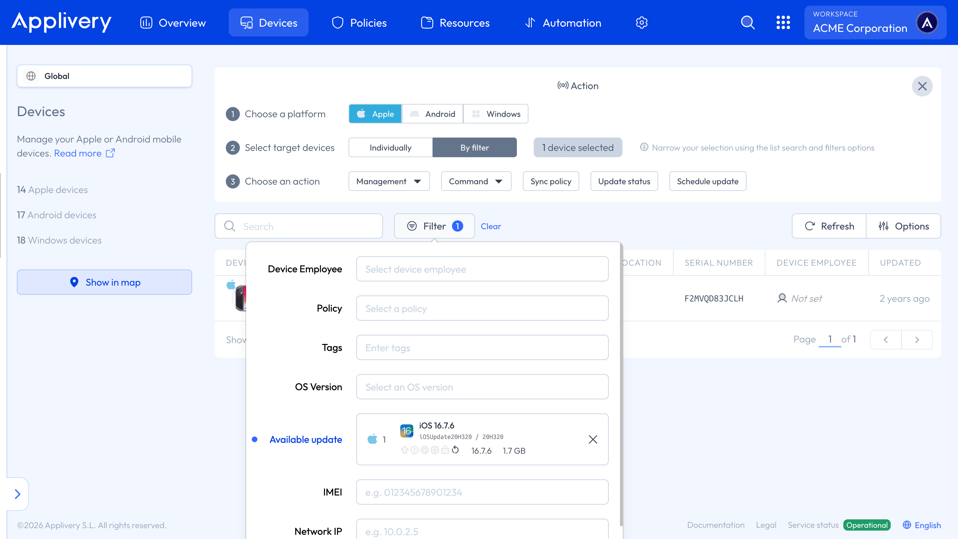Click into the IMEI input field
Viewport: 958px width, 539px height.
tap(482, 492)
